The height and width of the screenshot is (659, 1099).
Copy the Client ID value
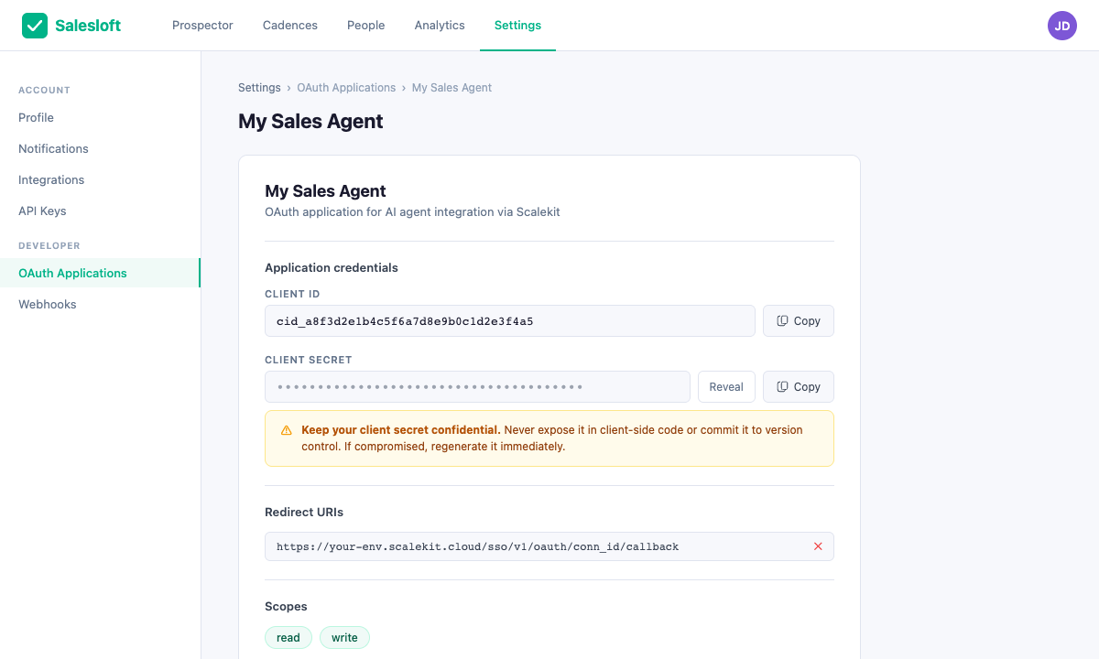[799, 321]
